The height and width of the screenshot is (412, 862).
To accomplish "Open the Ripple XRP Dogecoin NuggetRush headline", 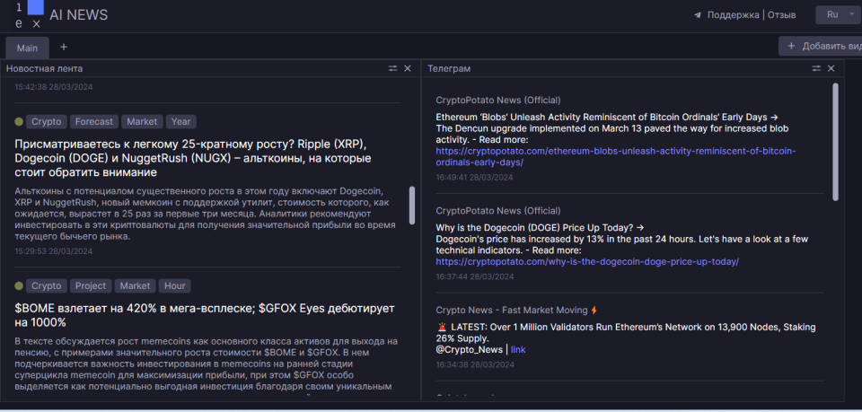I will click(193, 158).
